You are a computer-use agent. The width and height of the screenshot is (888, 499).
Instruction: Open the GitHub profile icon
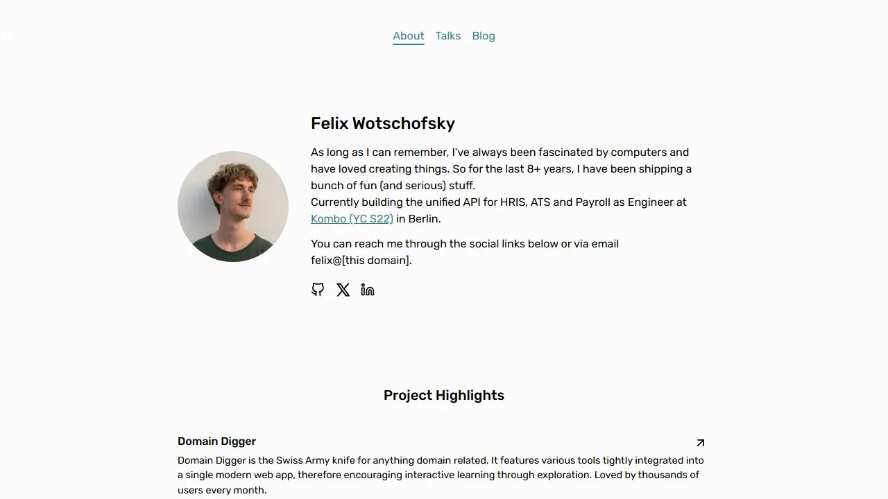point(318,290)
